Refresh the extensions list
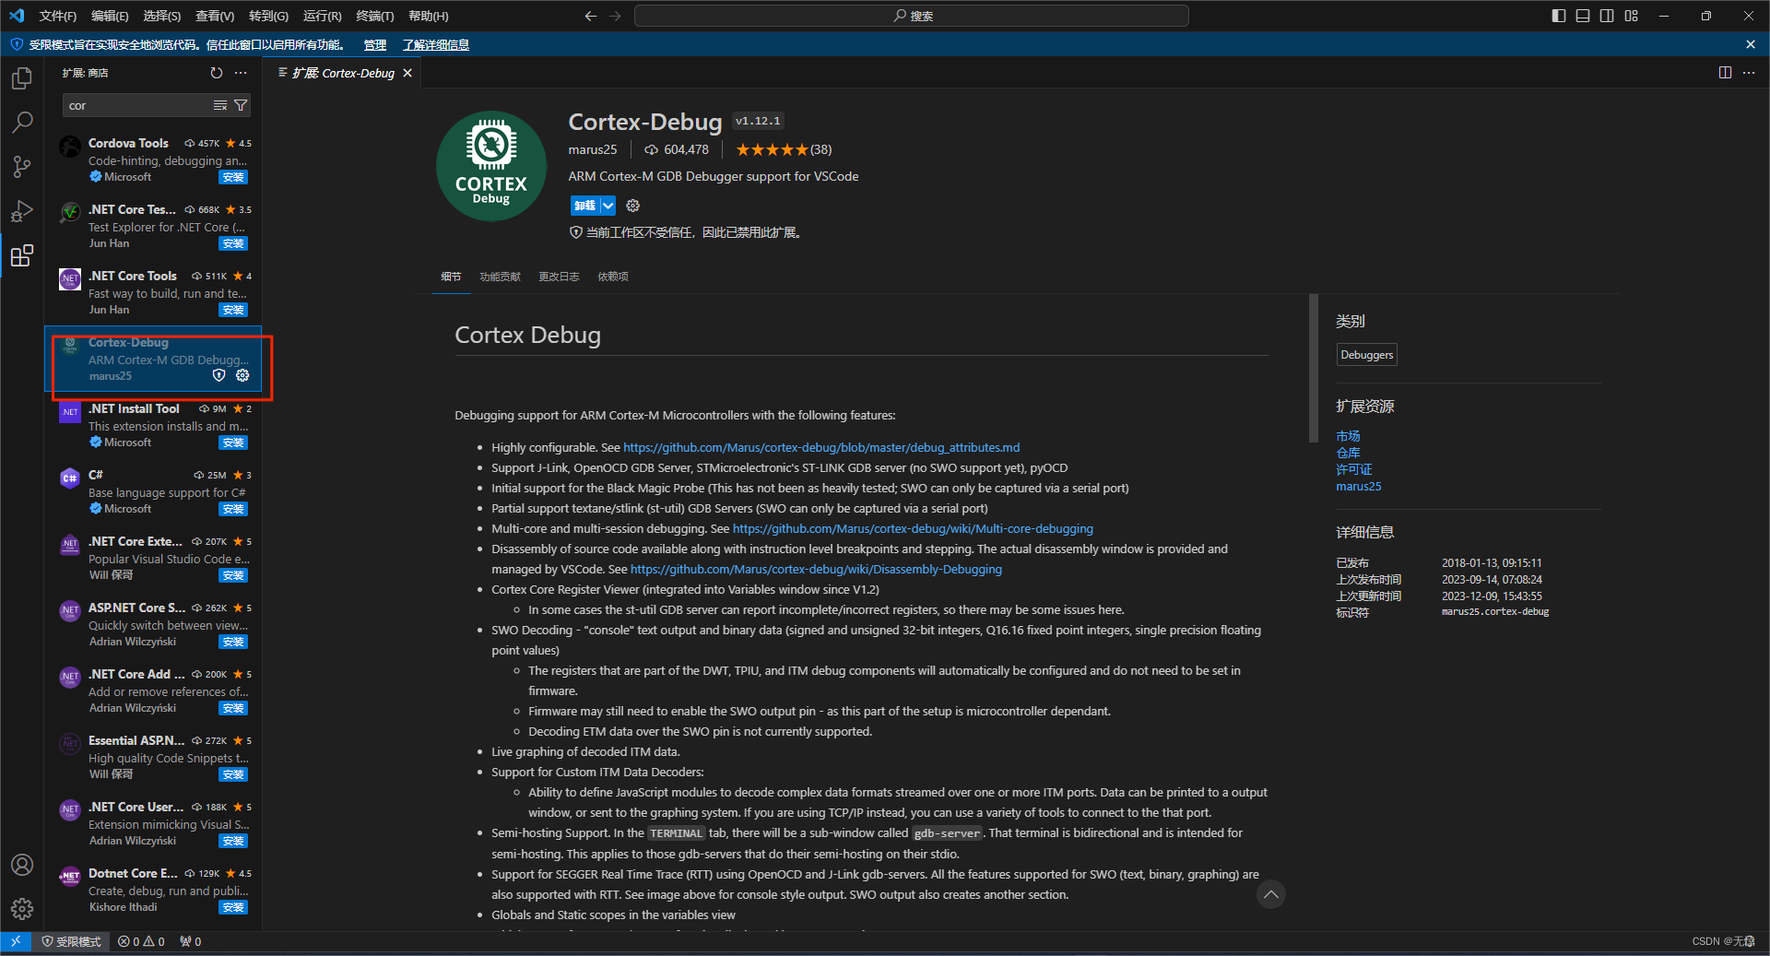Screen dimensions: 1770x956 pyautogui.click(x=216, y=73)
